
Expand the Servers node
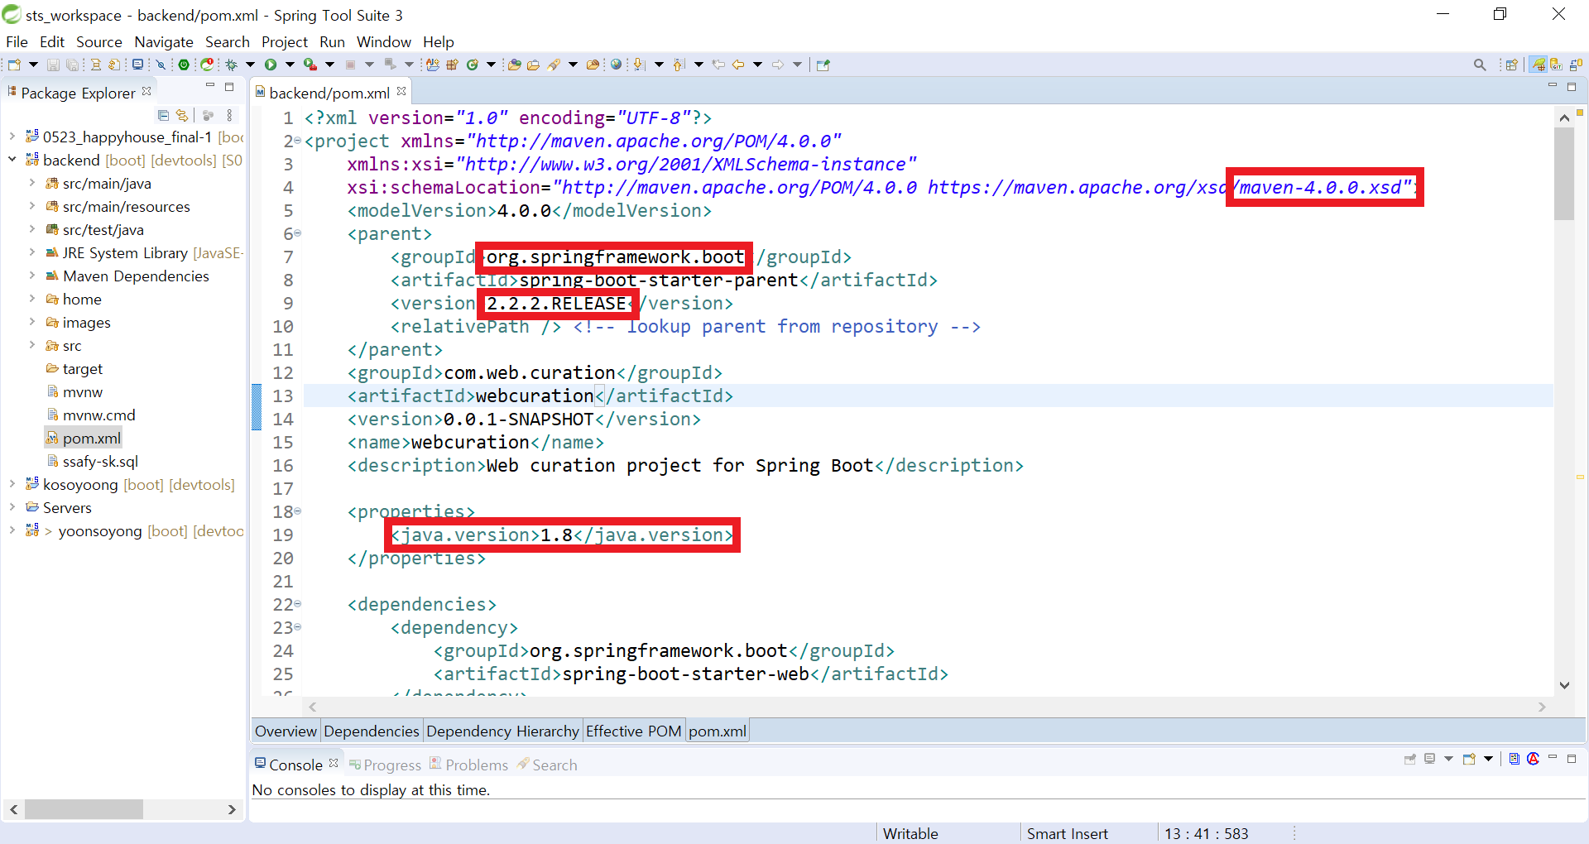[12, 507]
